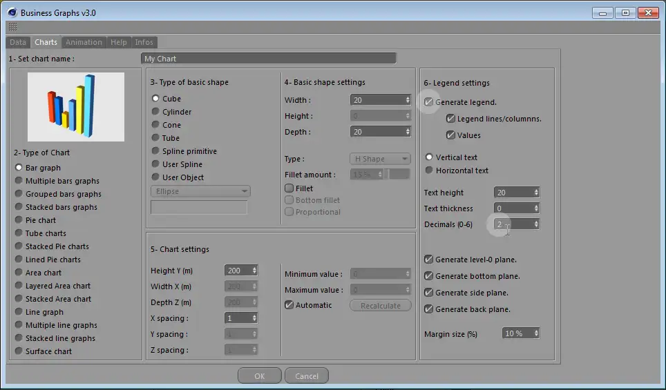Select Grouped bars graphs option
This screenshot has height=390, width=666.
click(58, 194)
